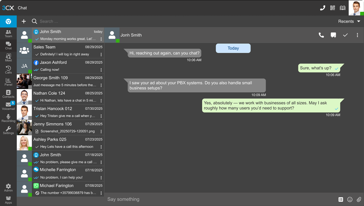Click the phone call icon in chat header
Viewport: 364px width, 206px height.
tap(321, 35)
